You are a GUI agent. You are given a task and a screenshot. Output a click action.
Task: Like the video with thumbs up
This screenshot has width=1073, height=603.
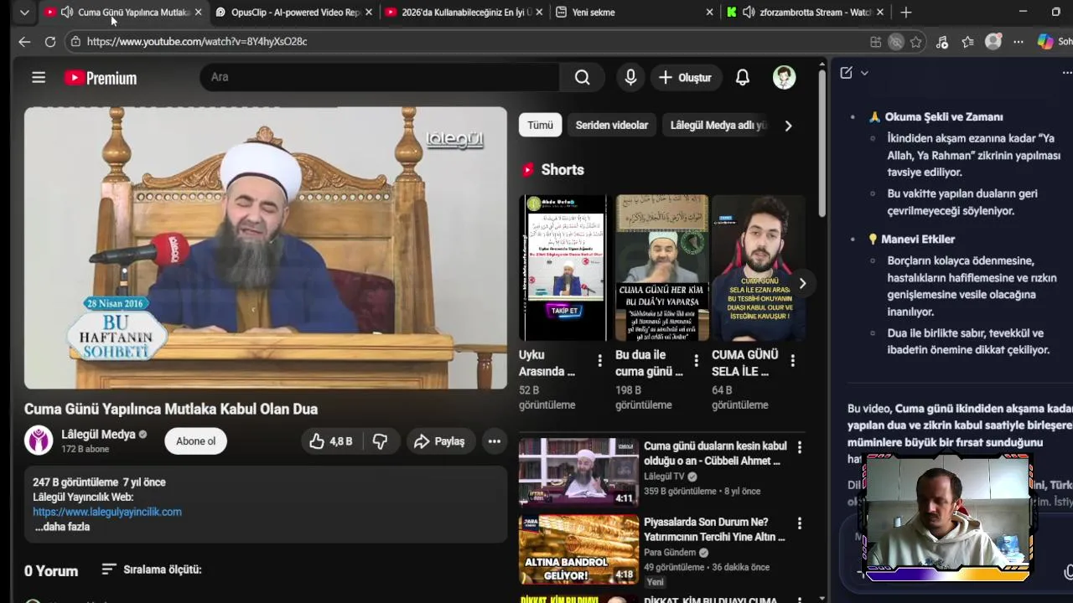click(x=331, y=441)
